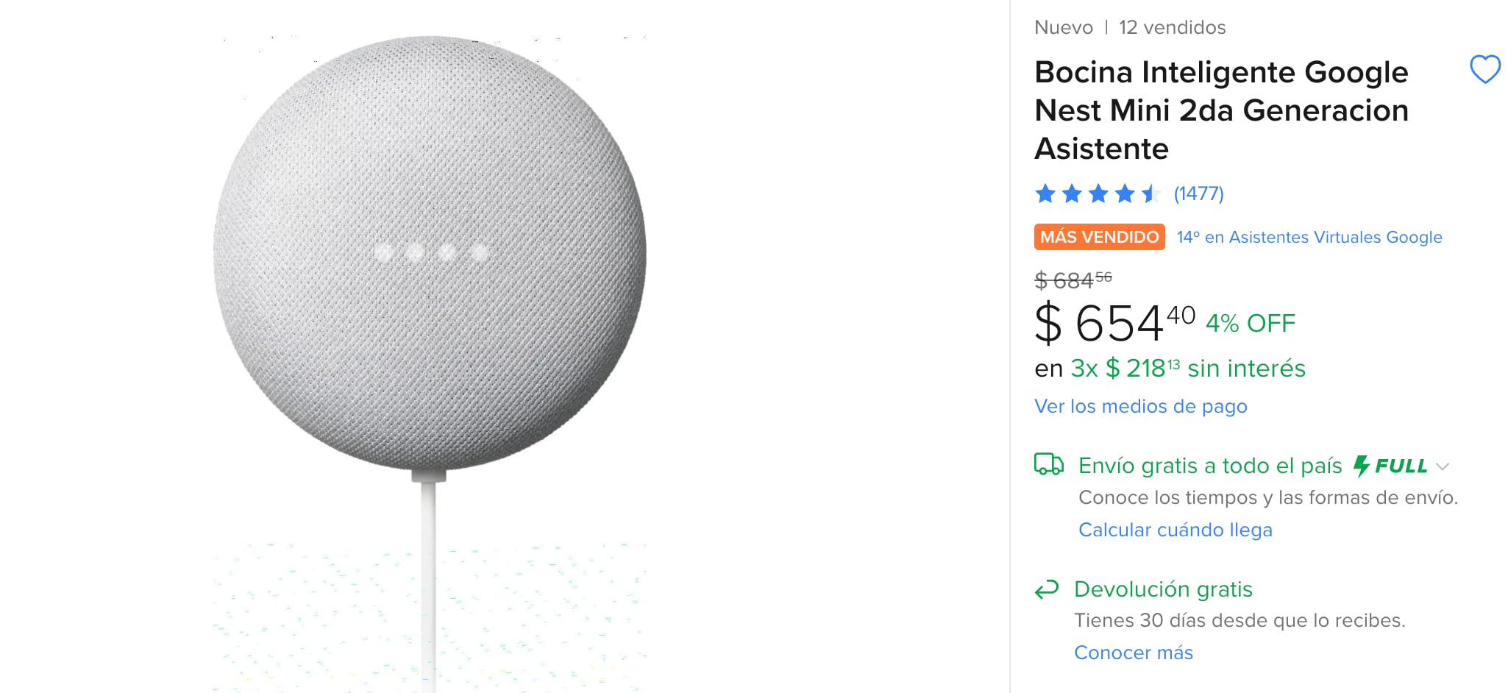1508x693 pixels.
Task: Click Conocer más under free returns
Action: coord(1133,653)
